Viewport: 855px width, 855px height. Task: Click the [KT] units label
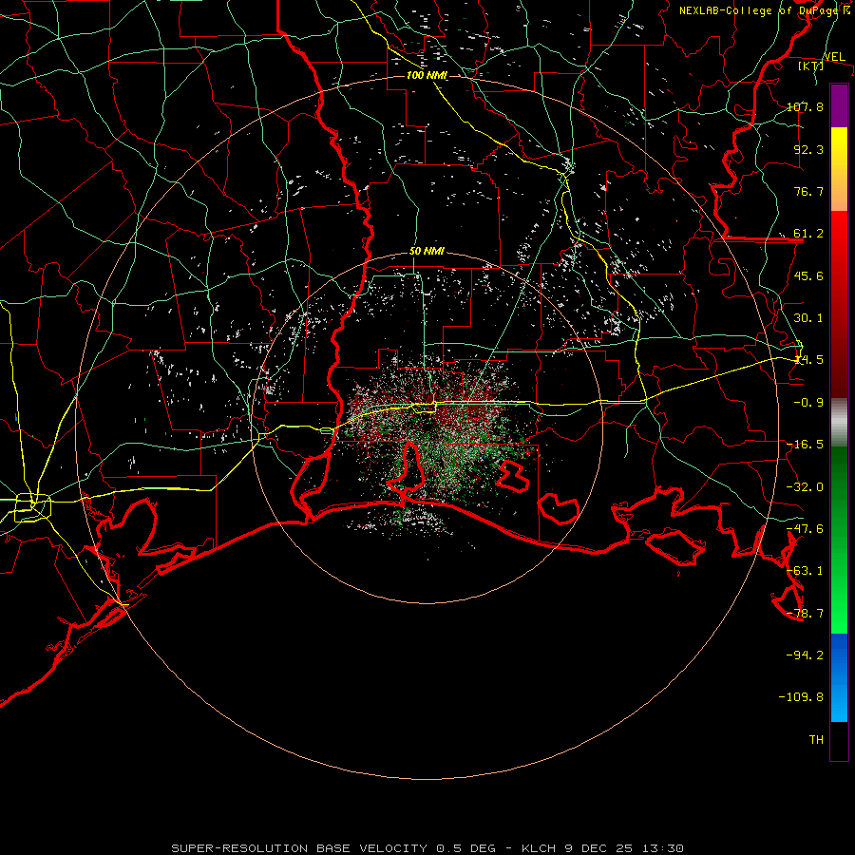pyautogui.click(x=811, y=66)
